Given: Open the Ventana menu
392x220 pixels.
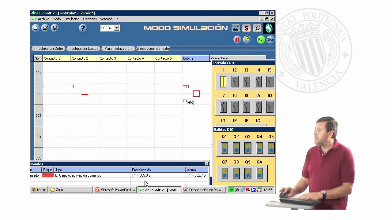Looking at the screenshot, I should click(106, 19).
